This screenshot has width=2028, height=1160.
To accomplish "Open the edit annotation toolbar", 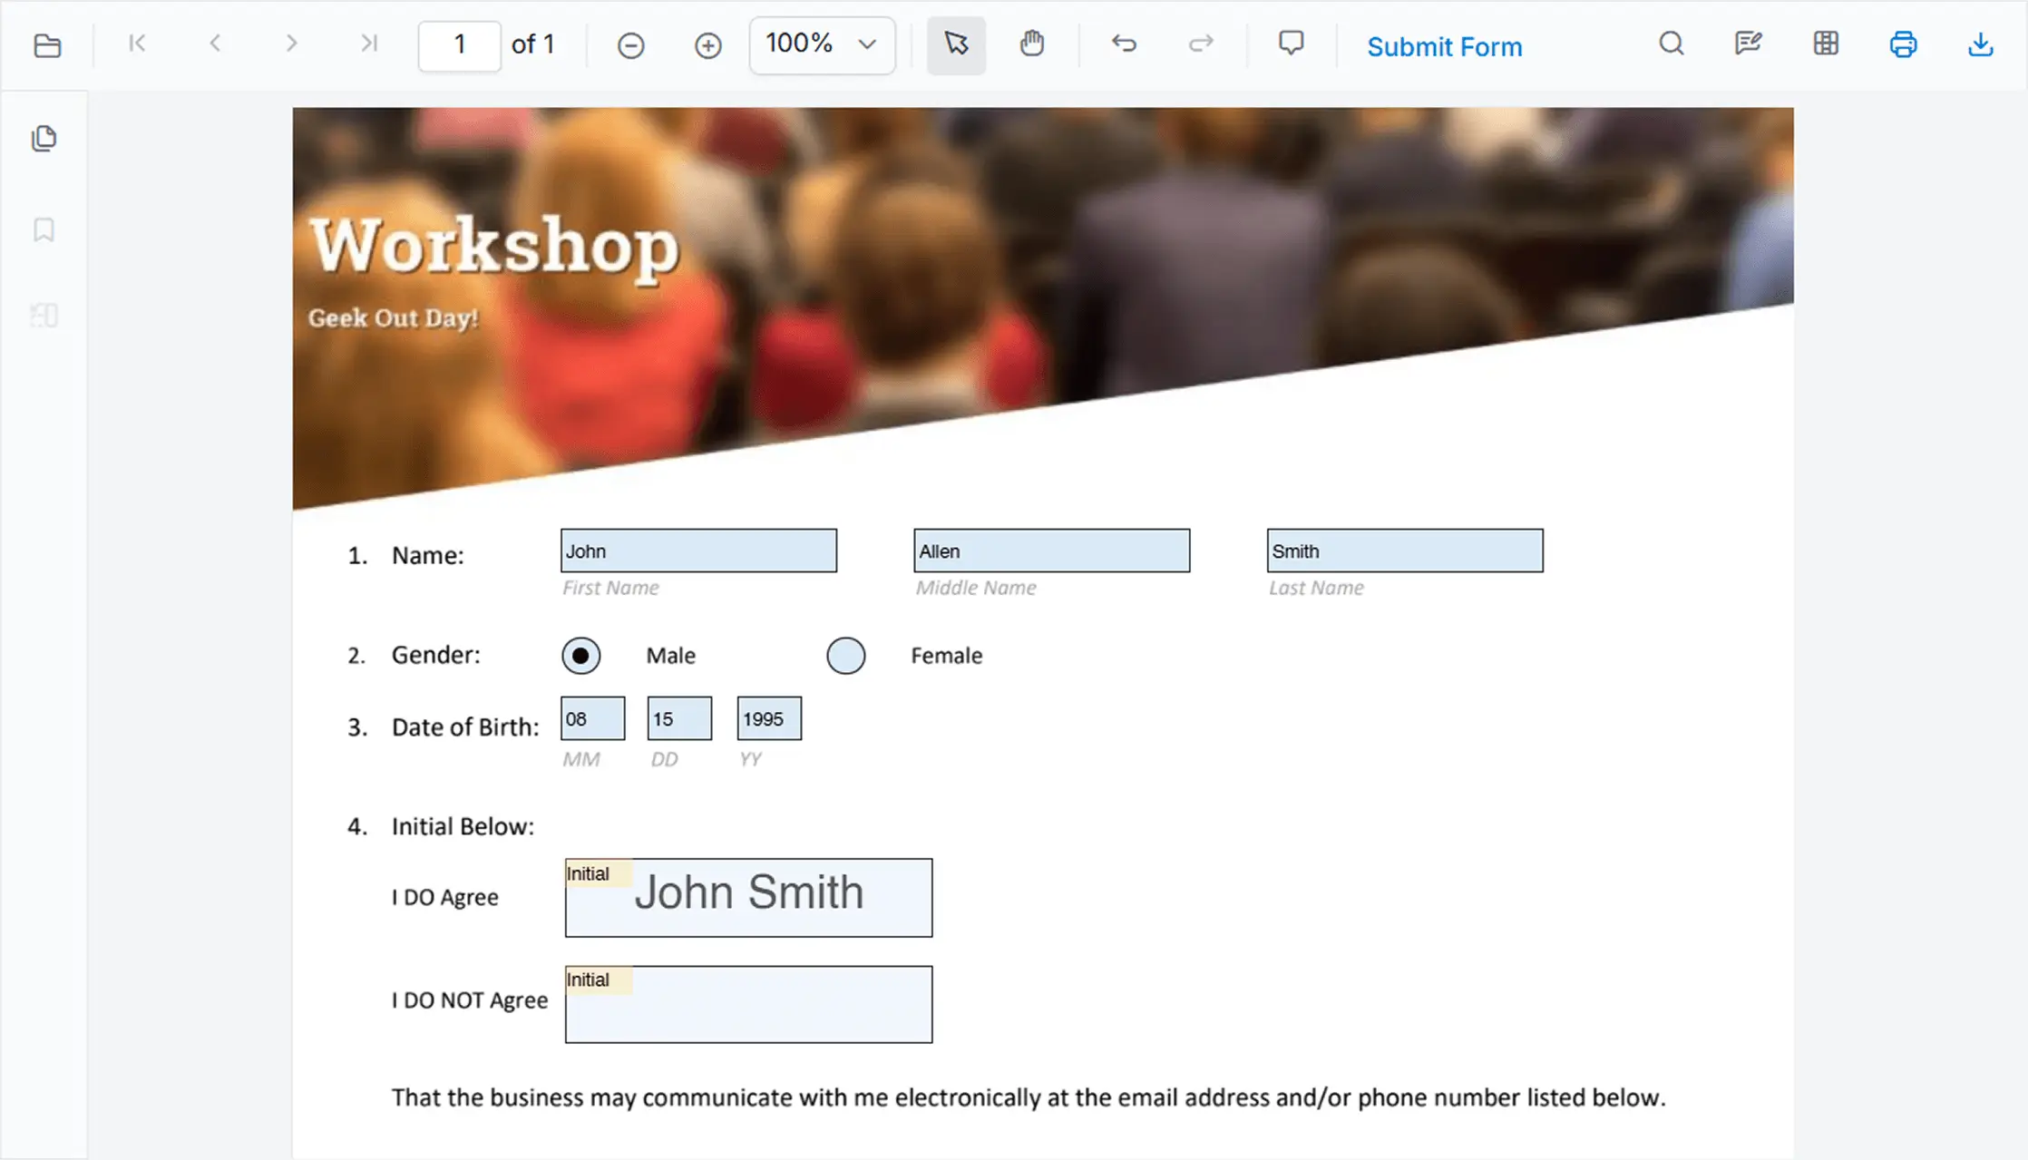I will pos(1748,44).
